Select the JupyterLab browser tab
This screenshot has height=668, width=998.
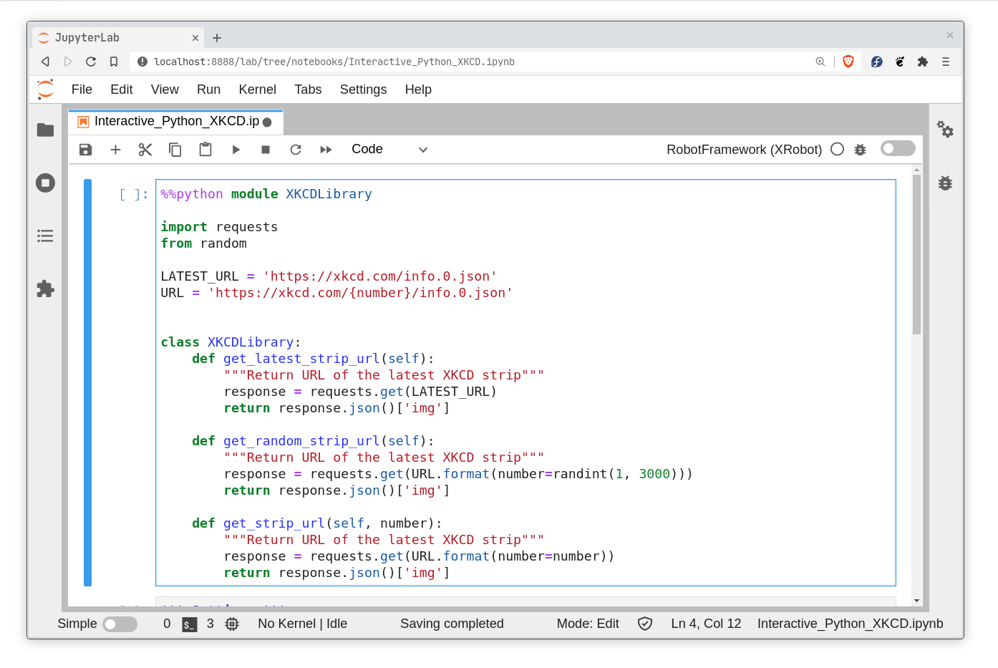118,37
